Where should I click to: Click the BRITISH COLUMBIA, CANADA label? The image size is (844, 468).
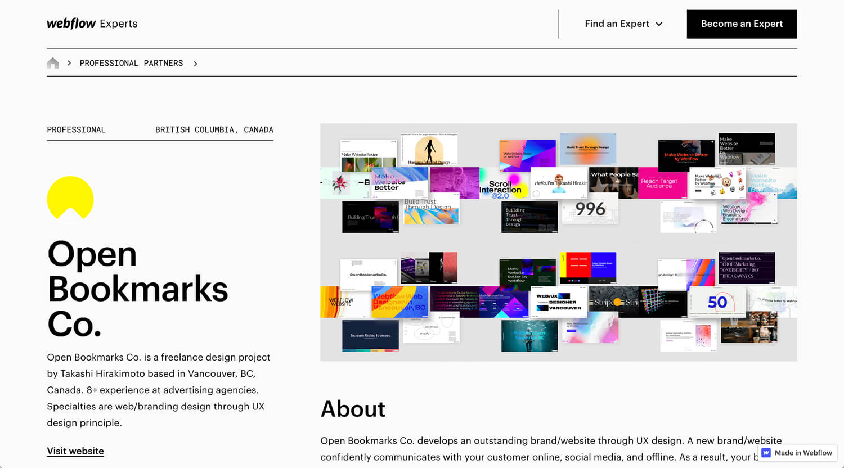click(214, 129)
